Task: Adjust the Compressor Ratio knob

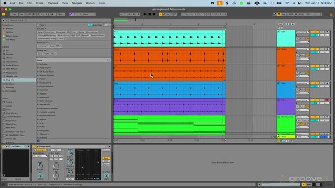Action: [x=70, y=153]
